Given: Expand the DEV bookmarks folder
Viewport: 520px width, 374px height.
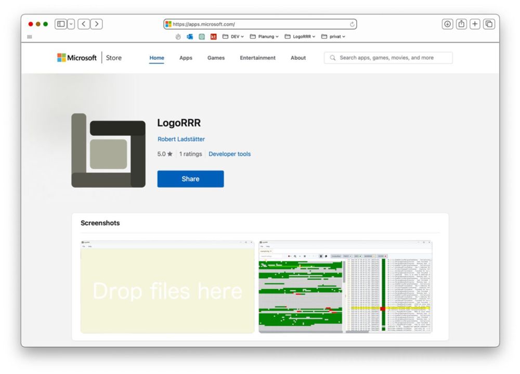Looking at the screenshot, I should pyautogui.click(x=233, y=36).
